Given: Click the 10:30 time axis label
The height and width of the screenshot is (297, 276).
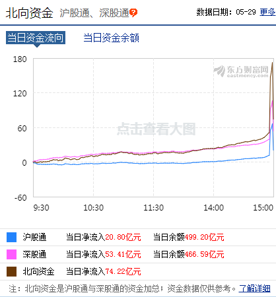Looking at the screenshot, I should 93,208.
